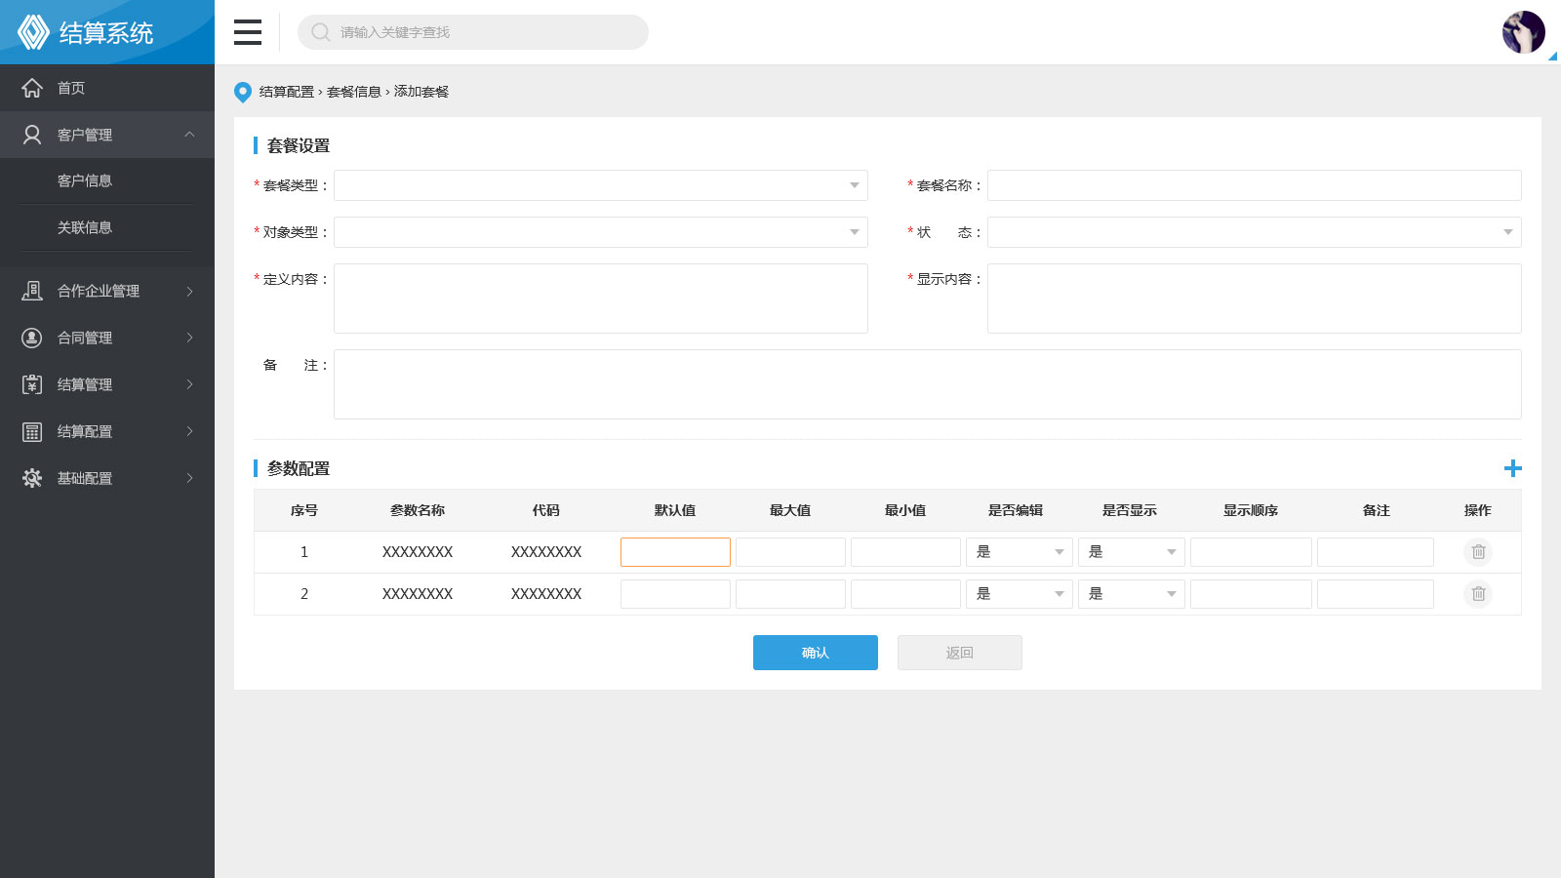Image resolution: width=1561 pixels, height=878 pixels.
Task: Click 套餐信息 in the breadcrumb
Action: coord(353,92)
